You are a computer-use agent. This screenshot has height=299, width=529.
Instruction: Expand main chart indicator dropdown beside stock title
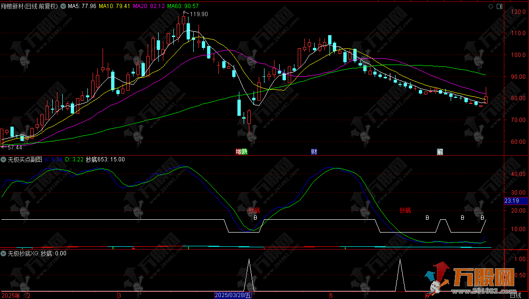(62, 7)
